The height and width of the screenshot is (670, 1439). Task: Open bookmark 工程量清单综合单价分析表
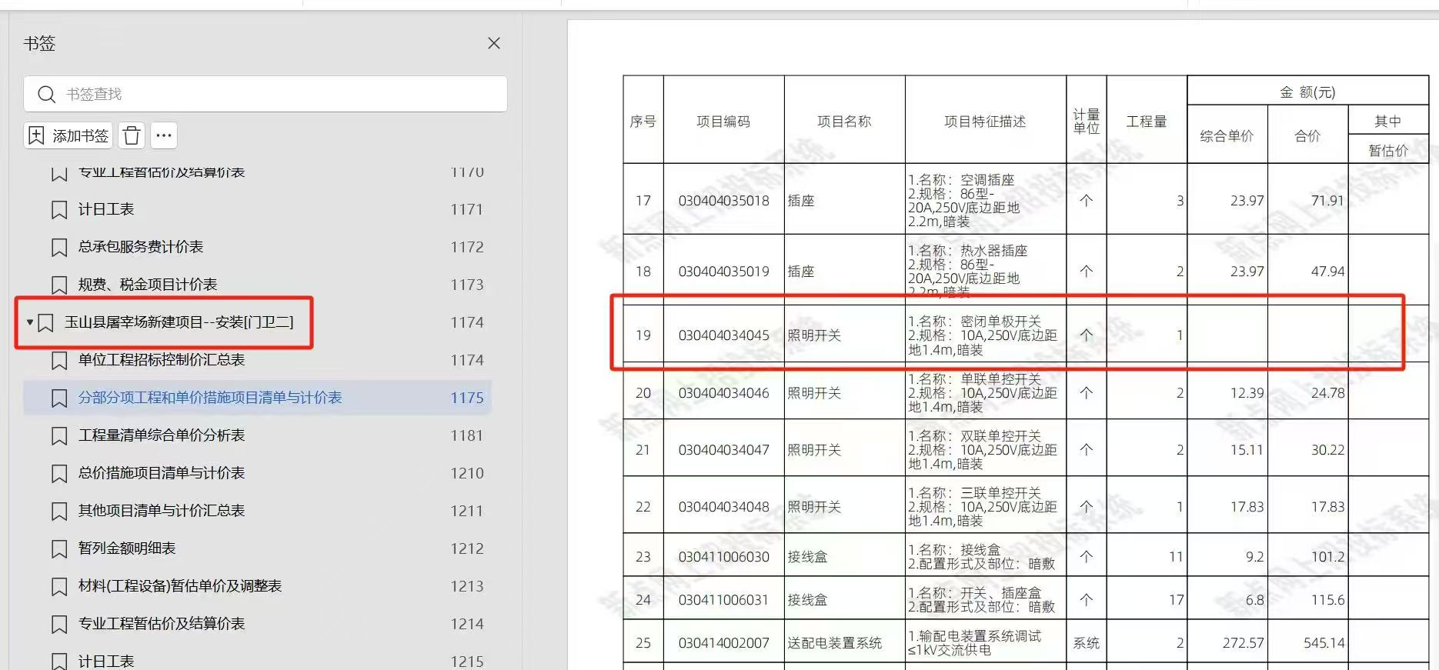click(x=162, y=435)
